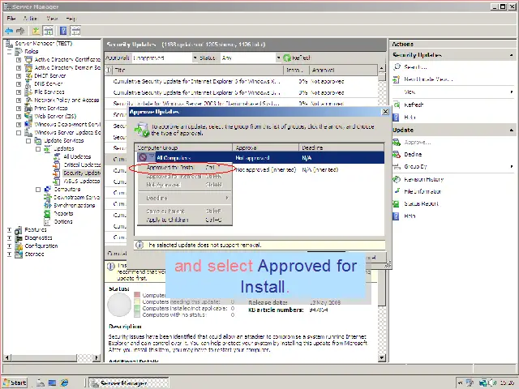Image resolution: width=519 pixels, height=389 pixels.
Task: Toggle the Show/Hide Action Pane toolbar icon
Action: (x=75, y=31)
